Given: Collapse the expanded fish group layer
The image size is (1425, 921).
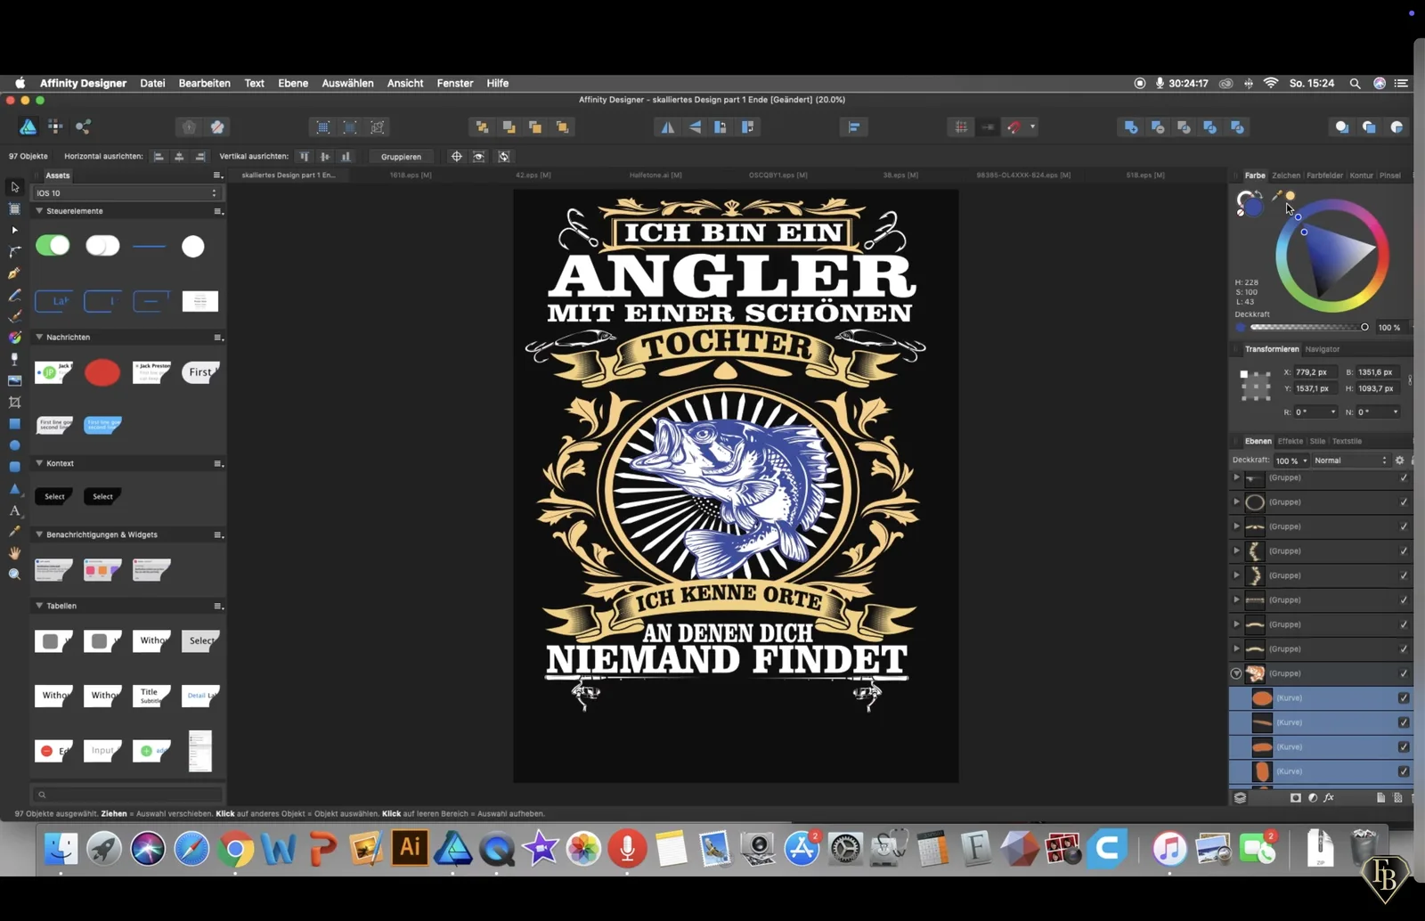Looking at the screenshot, I should [x=1236, y=673].
